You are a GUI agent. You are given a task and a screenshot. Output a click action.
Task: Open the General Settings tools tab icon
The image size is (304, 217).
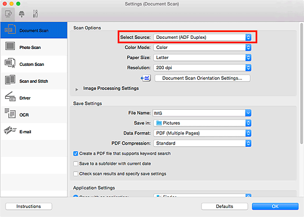point(35,13)
